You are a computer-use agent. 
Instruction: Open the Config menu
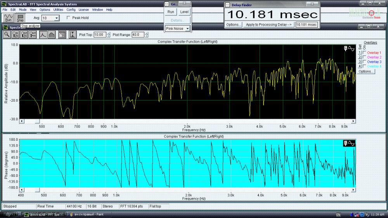click(71, 10)
